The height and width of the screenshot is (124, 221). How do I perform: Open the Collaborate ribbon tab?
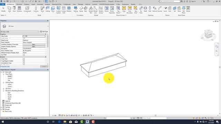coord(67,4)
